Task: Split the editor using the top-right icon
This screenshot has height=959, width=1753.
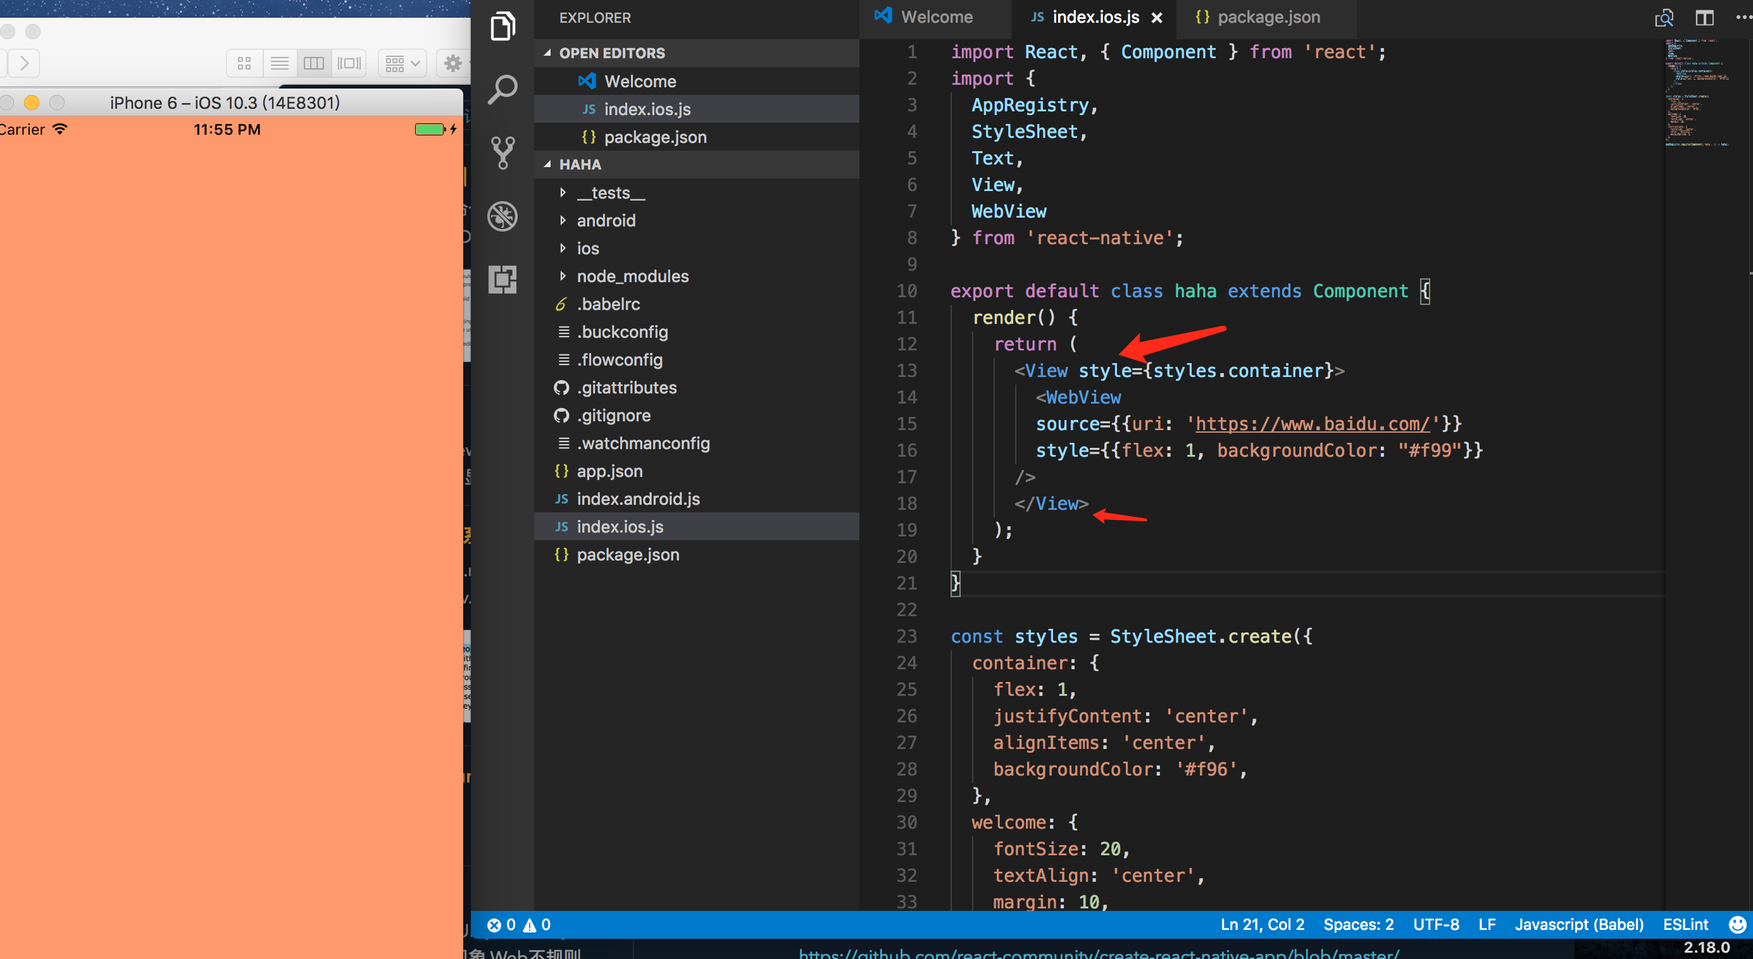Action: (x=1704, y=18)
